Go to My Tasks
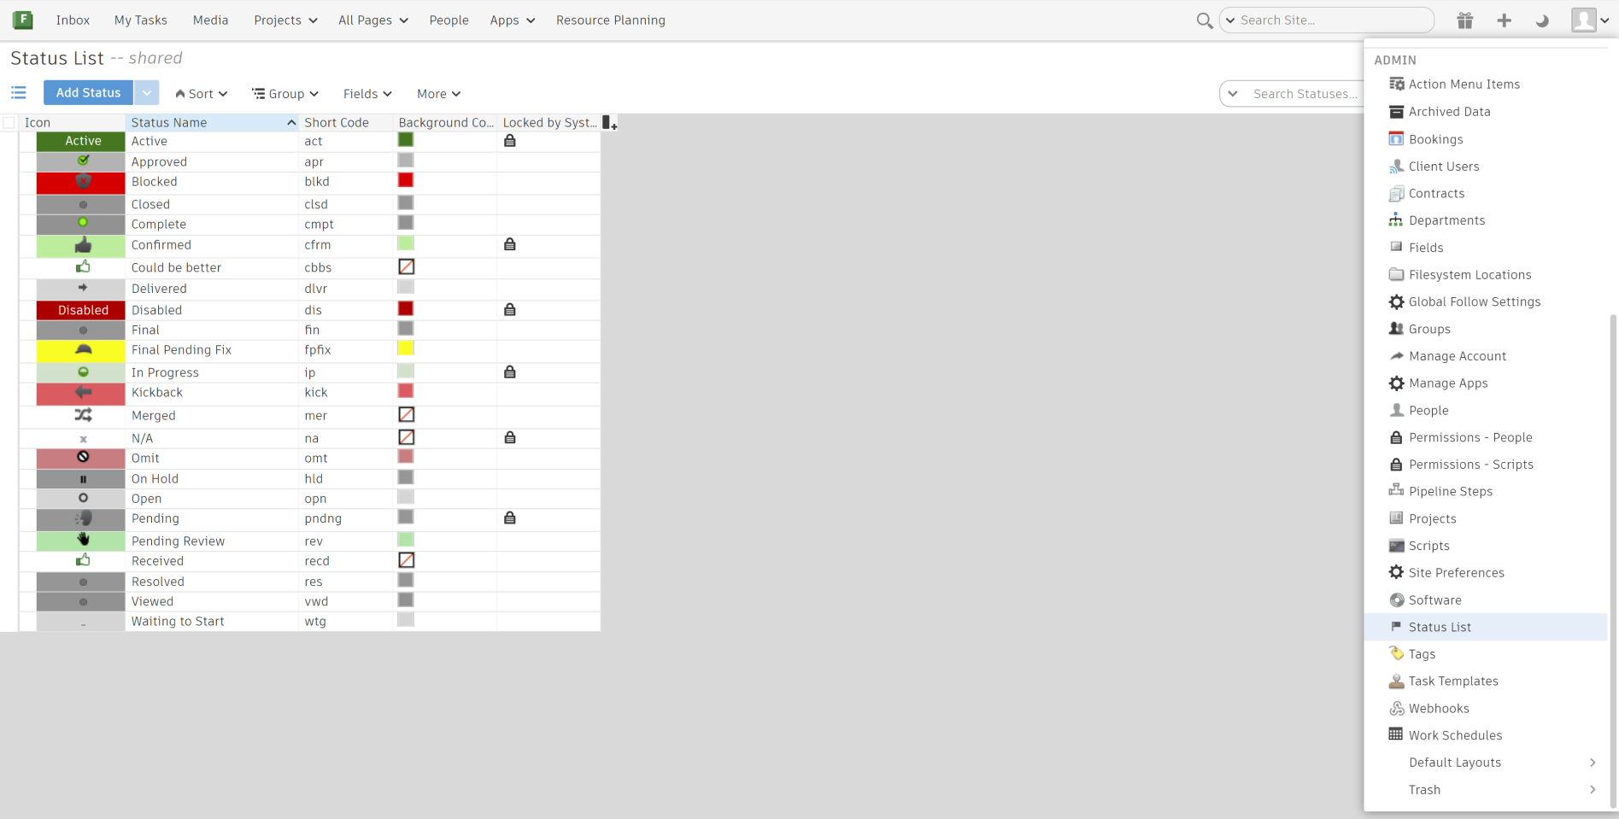Screen dimensions: 1619x819 click(141, 20)
